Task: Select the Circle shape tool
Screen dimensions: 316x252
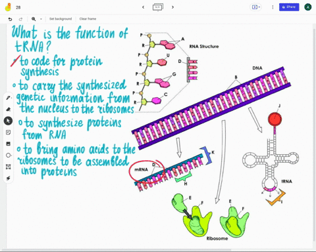Action: point(8,156)
